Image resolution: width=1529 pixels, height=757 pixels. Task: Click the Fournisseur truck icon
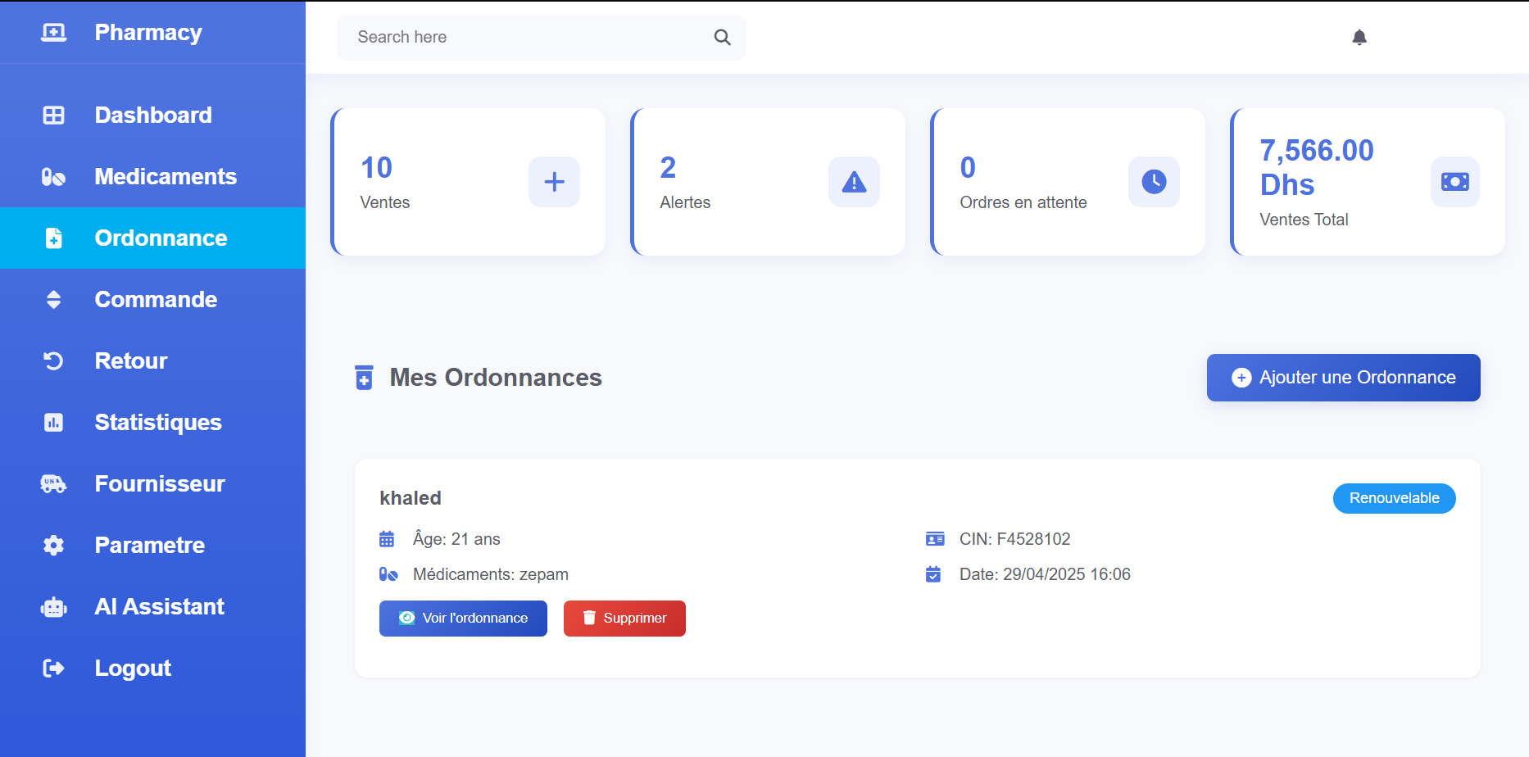click(x=54, y=484)
